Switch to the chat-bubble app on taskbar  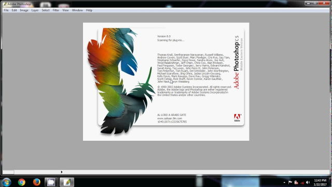(51, 182)
